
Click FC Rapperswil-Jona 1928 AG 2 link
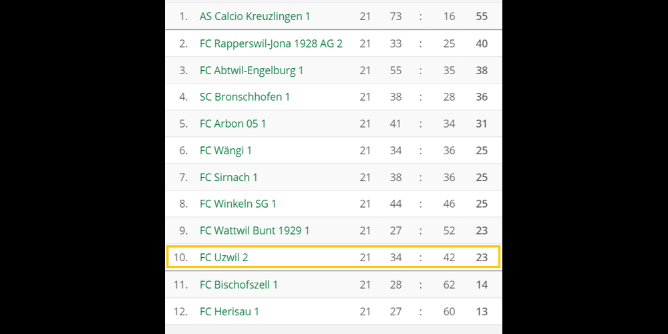(x=271, y=43)
